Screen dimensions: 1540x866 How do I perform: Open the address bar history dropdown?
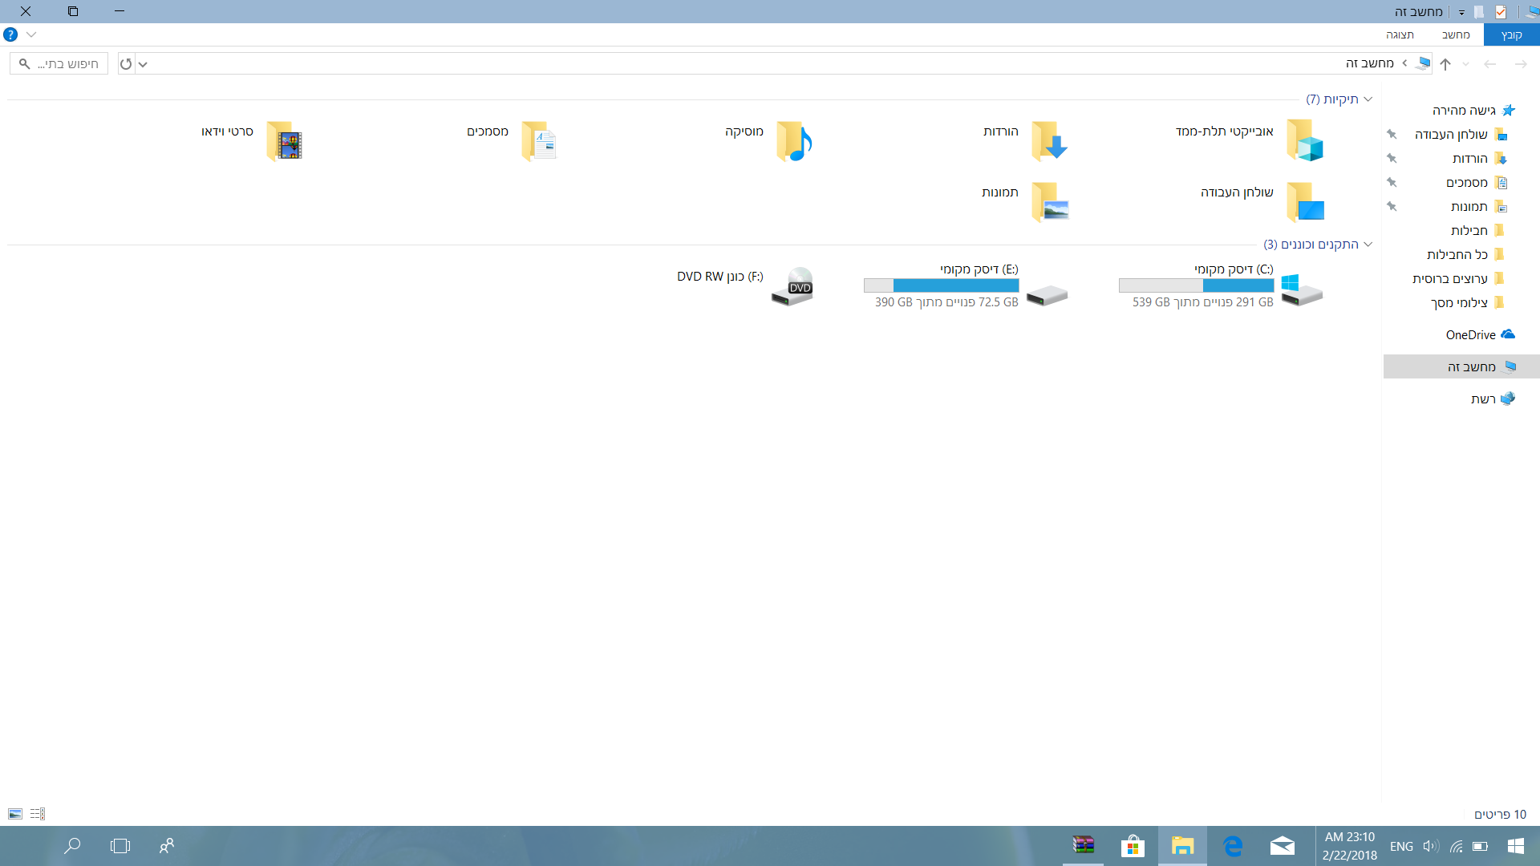pyautogui.click(x=143, y=64)
